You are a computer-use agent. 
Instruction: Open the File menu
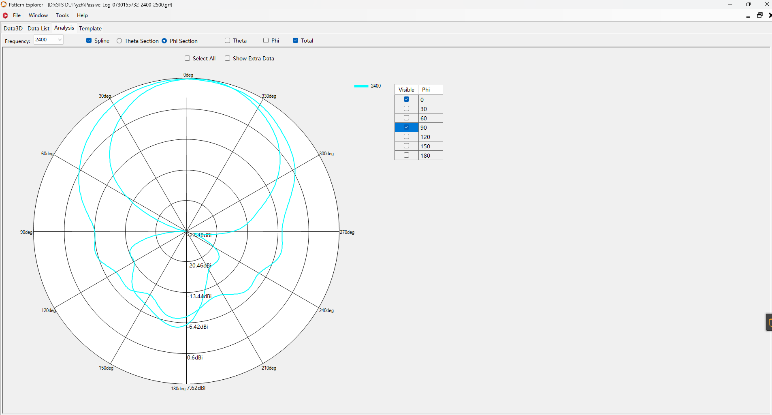click(x=17, y=15)
